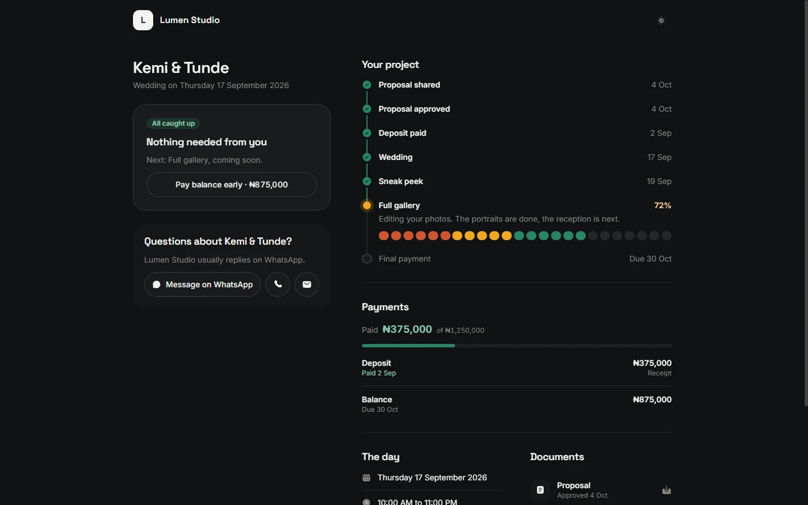Open Message on WhatsApp
Screen dimensions: 808x505
tap(203, 284)
